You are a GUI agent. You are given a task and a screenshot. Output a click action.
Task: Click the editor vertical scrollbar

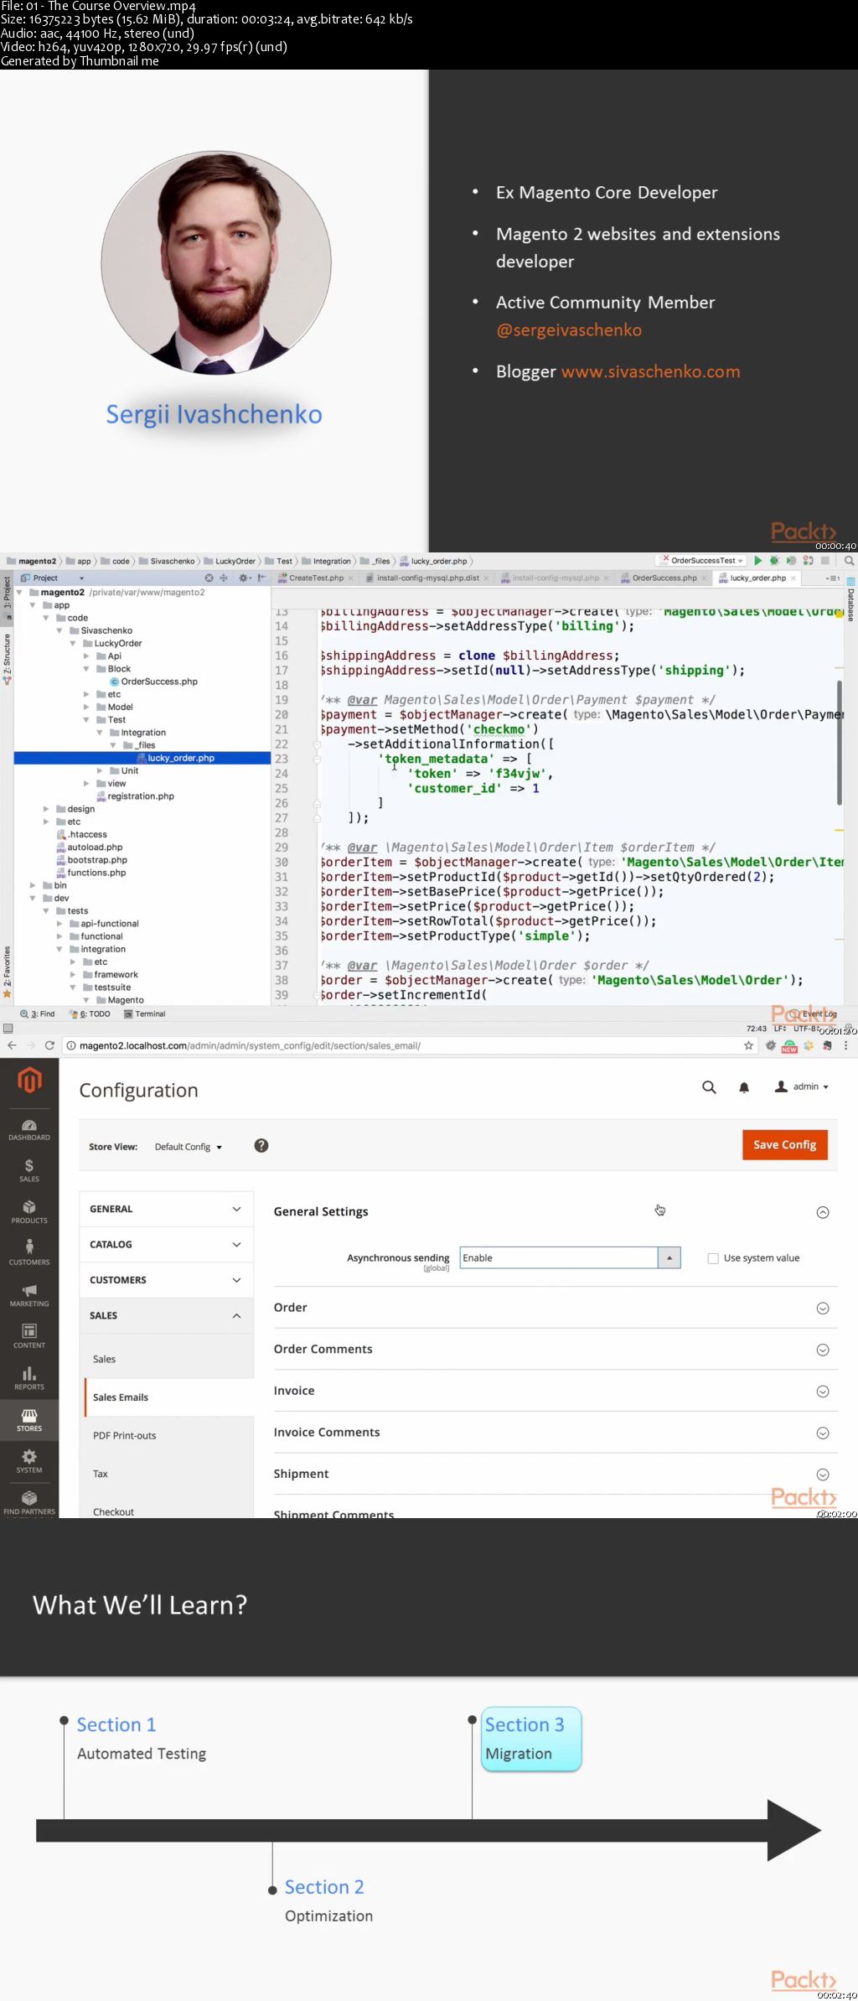coord(839,743)
